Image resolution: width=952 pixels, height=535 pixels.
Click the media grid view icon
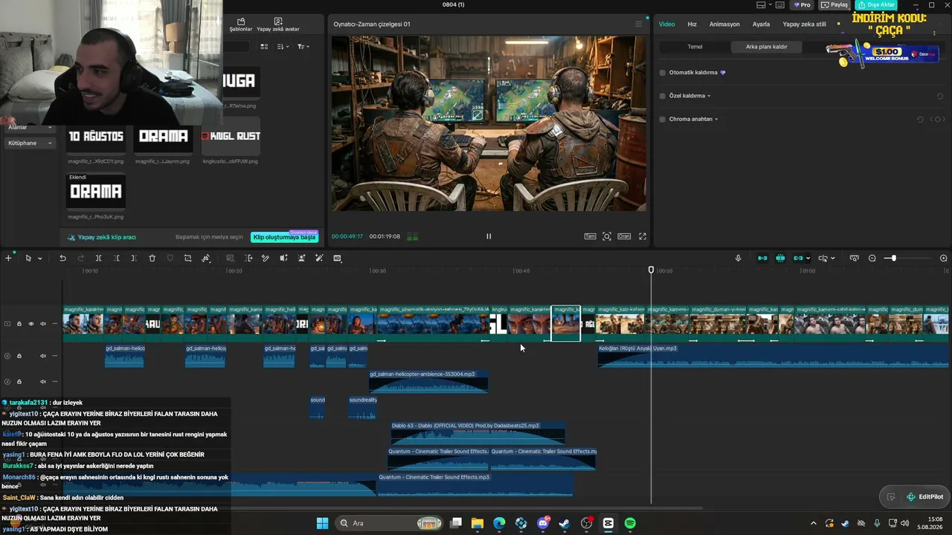(264, 47)
